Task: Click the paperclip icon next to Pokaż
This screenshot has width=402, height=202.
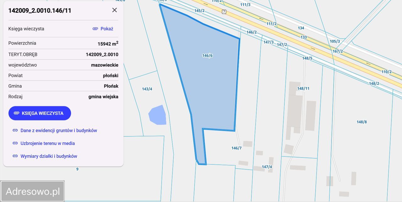Action: pyautogui.click(x=95, y=29)
